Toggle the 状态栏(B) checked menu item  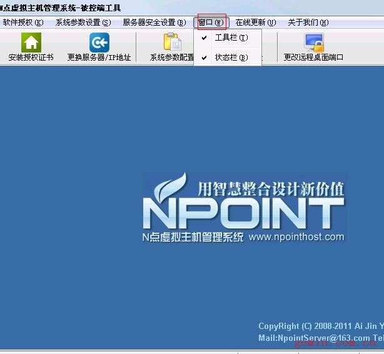click(228, 58)
